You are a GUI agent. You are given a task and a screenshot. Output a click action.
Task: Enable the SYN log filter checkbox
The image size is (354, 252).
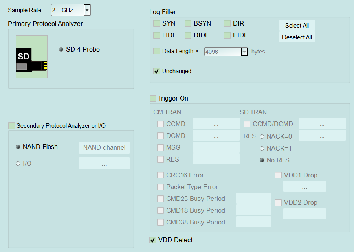pos(156,23)
